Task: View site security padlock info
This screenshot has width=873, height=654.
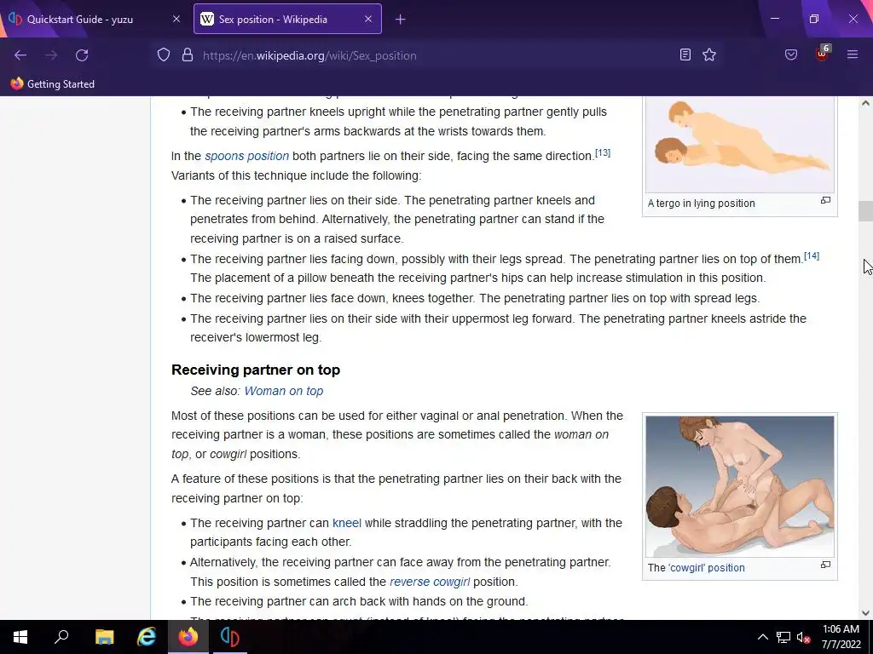Action: pyautogui.click(x=188, y=55)
